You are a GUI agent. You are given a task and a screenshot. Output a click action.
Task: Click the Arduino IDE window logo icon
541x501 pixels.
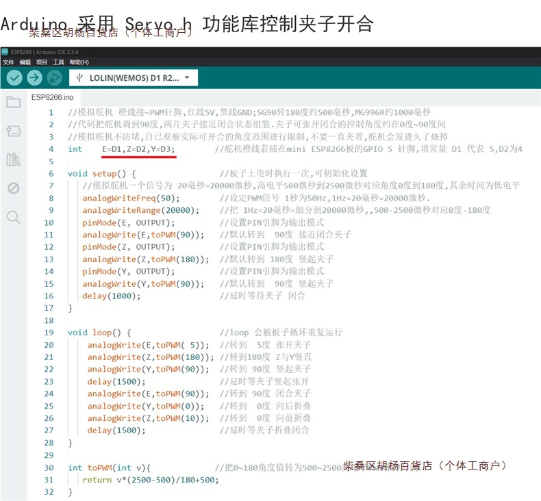5,52
